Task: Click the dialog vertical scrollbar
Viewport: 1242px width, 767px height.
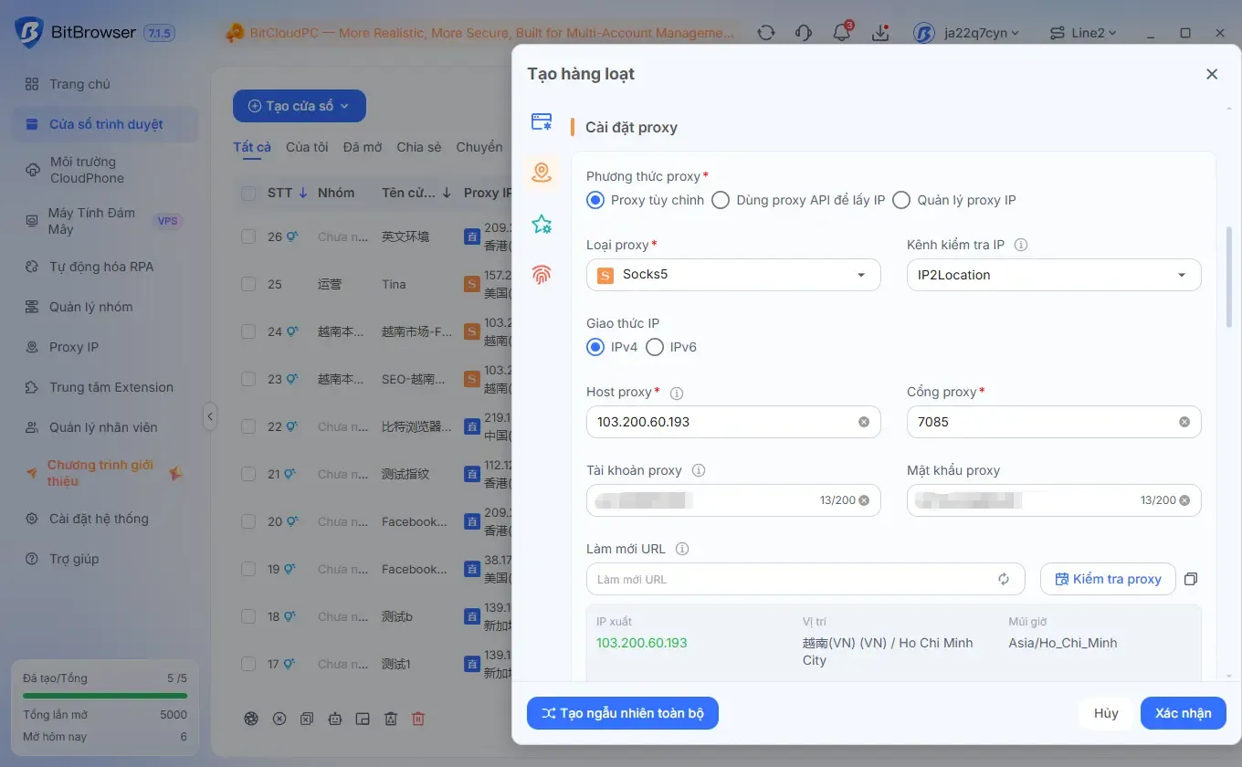Action: [1229, 277]
